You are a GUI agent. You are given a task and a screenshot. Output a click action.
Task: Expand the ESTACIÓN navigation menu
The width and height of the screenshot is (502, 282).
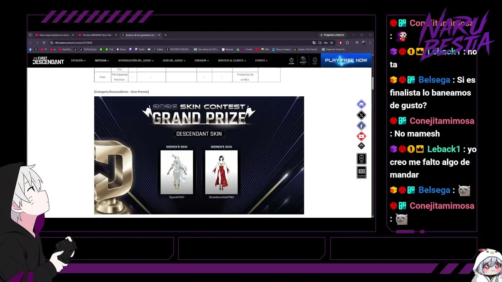[78, 61]
